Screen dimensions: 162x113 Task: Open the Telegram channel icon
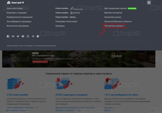click(x=33, y=36)
